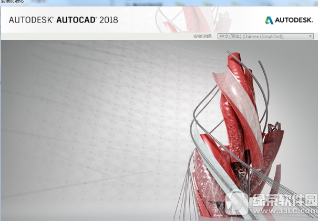Click the 安装说明 label
The width and height of the screenshot is (318, 221).
tap(202, 36)
